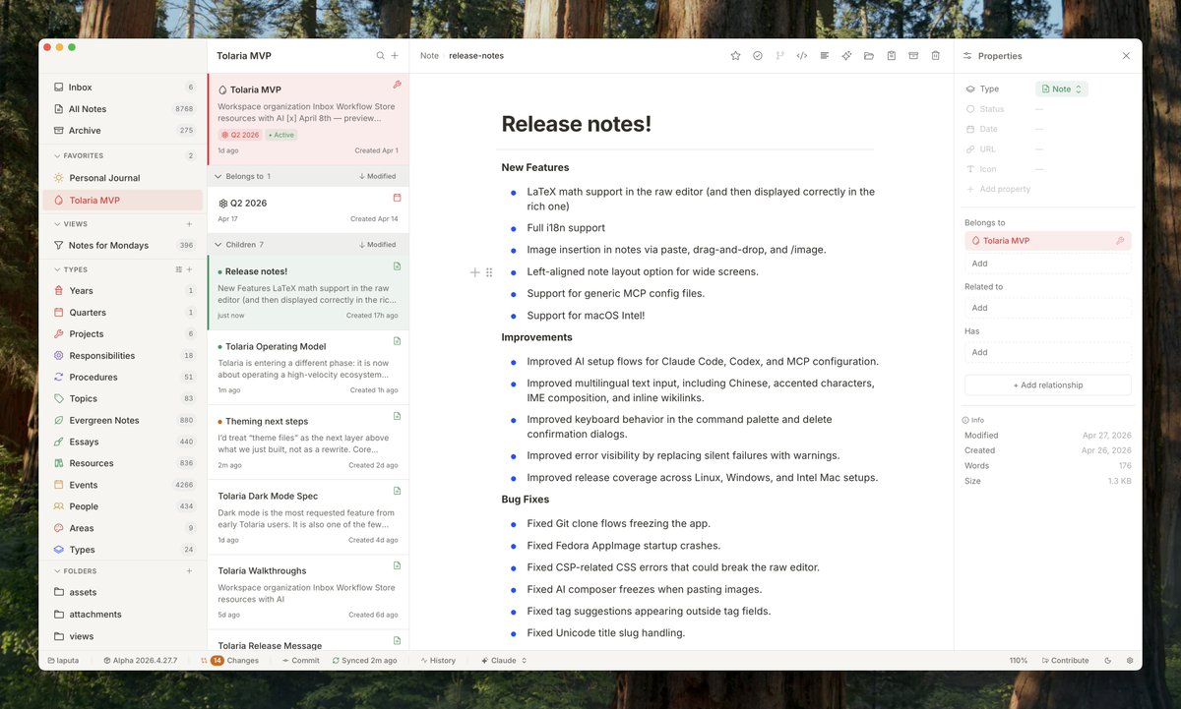Click the search icon in Tolaria MVP list header
Viewport: 1181px width, 709px height.
tap(380, 56)
